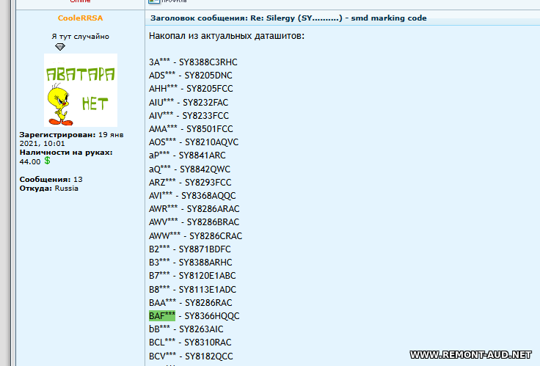Select the line 'AHH*** - SY8205FCC'
This screenshot has width=540, height=366.
tap(191, 89)
